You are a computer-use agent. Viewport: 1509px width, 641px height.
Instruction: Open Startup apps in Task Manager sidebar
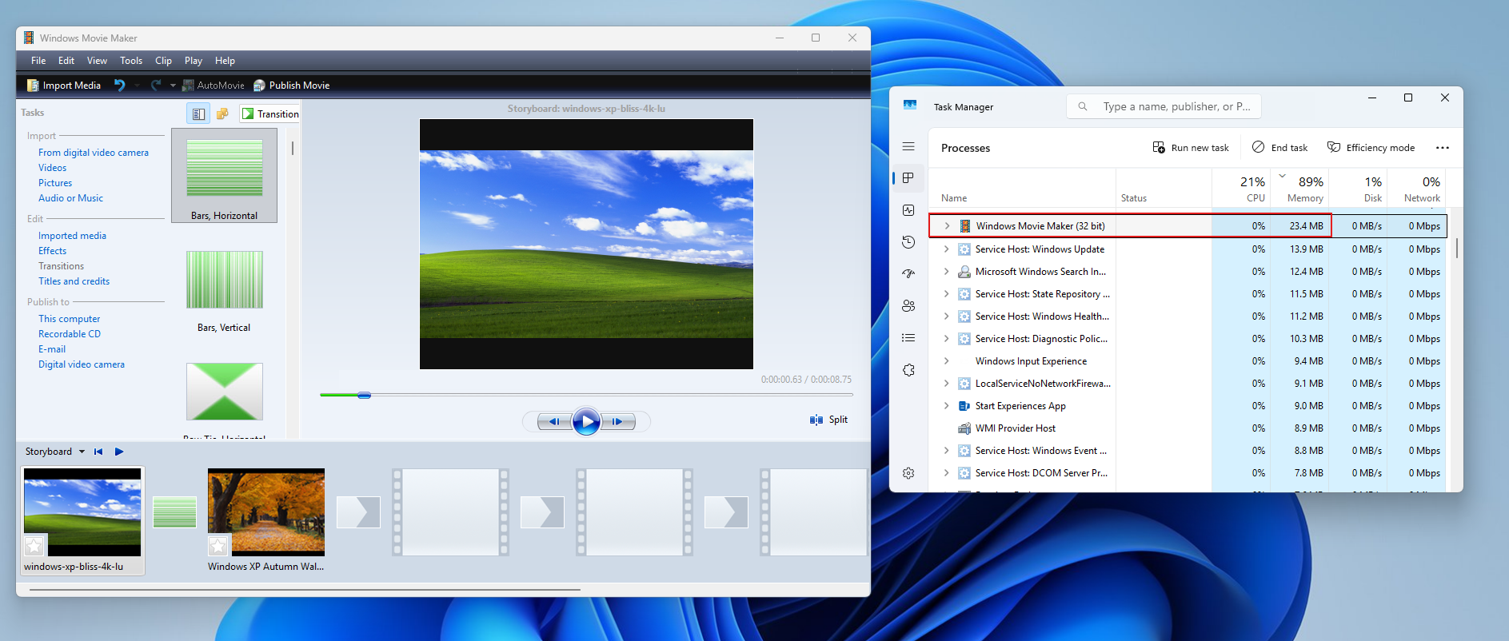click(x=908, y=274)
